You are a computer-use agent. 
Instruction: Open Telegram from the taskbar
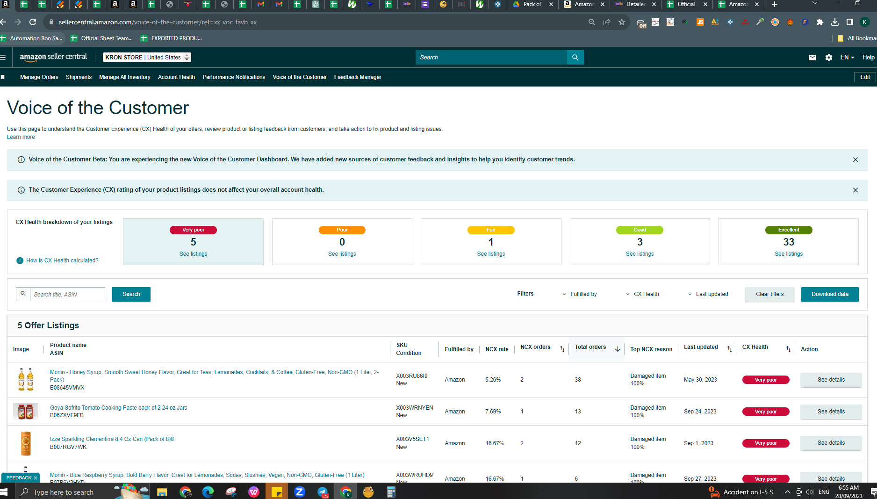(x=323, y=492)
